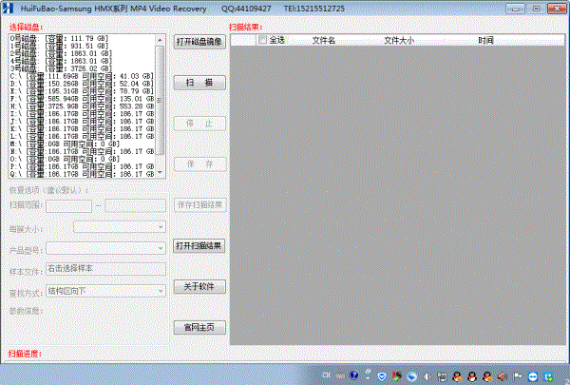Select the C:\ drive row in disk list

pos(83,76)
